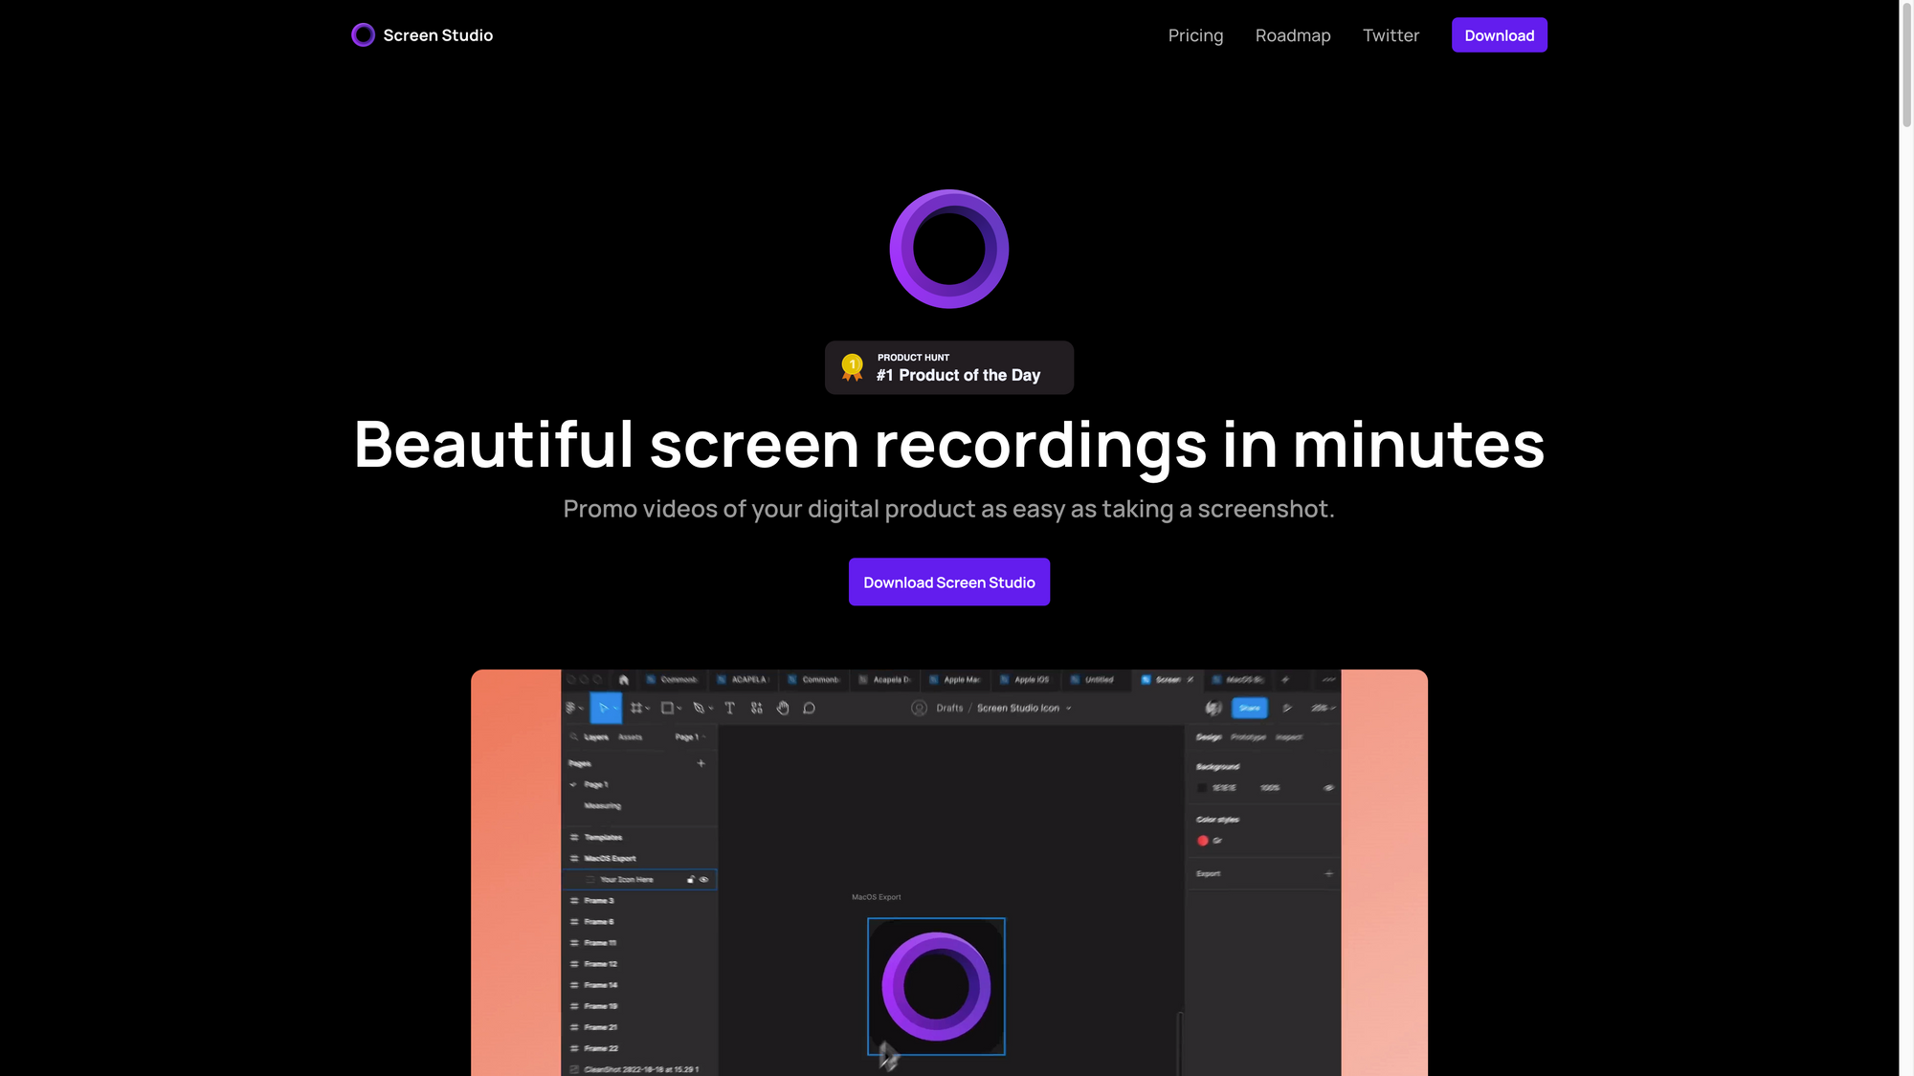Open the Screen Studio Icon file dropdown
The image size is (1914, 1076).
point(1069,709)
